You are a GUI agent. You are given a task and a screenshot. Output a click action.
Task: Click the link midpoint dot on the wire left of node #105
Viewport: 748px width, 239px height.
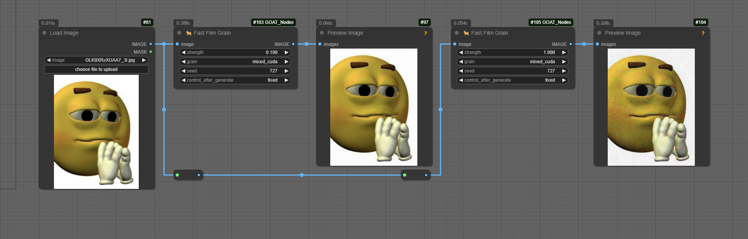440,109
